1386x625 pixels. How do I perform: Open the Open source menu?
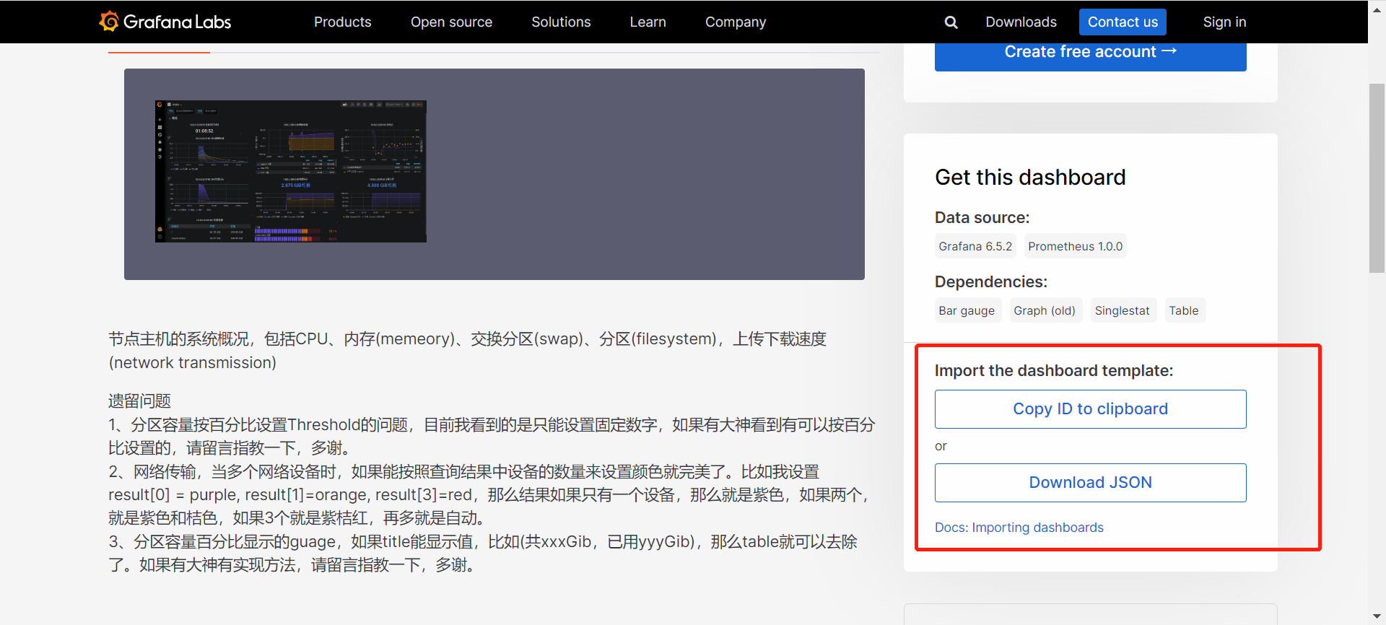[451, 22]
